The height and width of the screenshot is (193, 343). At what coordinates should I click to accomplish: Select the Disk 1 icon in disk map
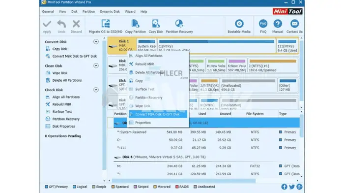click(113, 46)
